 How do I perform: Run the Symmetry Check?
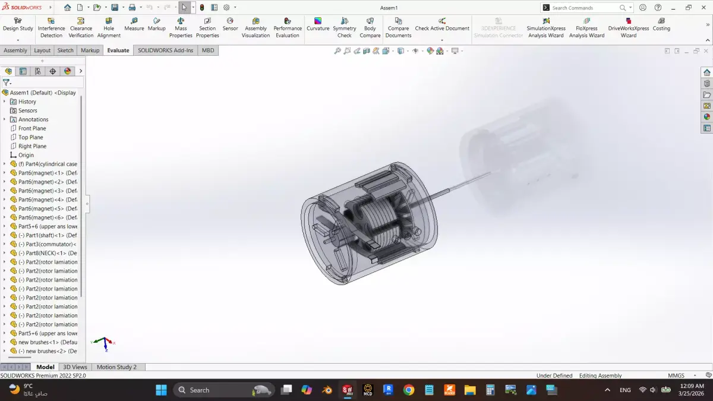[x=345, y=28]
